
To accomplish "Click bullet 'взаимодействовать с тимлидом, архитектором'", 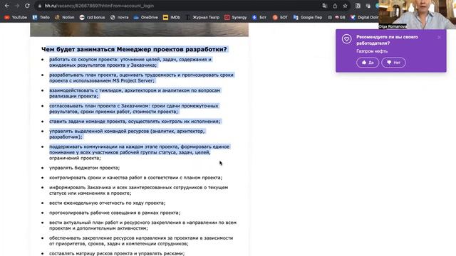I will tap(135, 93).
